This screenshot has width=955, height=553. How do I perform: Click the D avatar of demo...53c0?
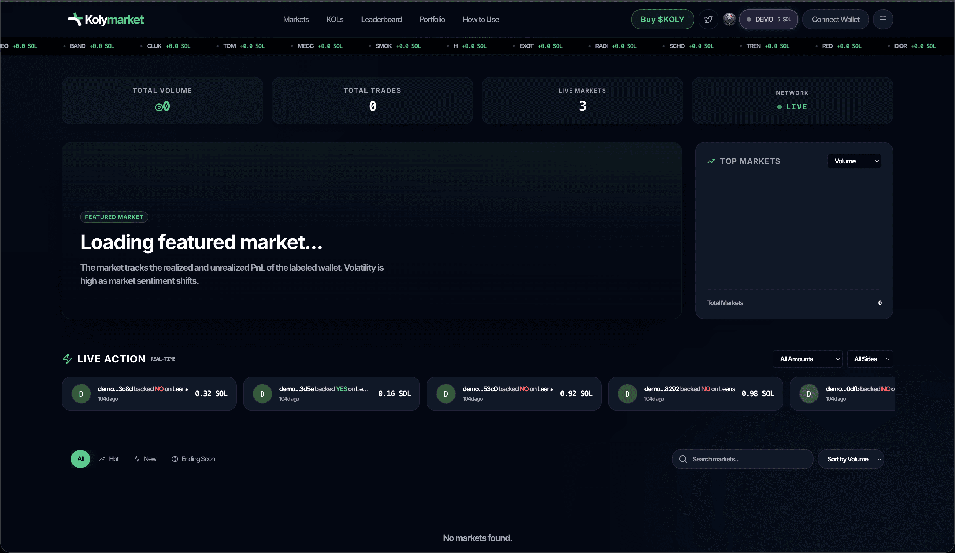click(446, 394)
